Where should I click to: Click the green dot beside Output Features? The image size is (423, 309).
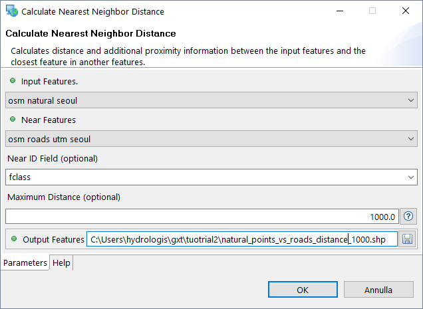coord(13,239)
